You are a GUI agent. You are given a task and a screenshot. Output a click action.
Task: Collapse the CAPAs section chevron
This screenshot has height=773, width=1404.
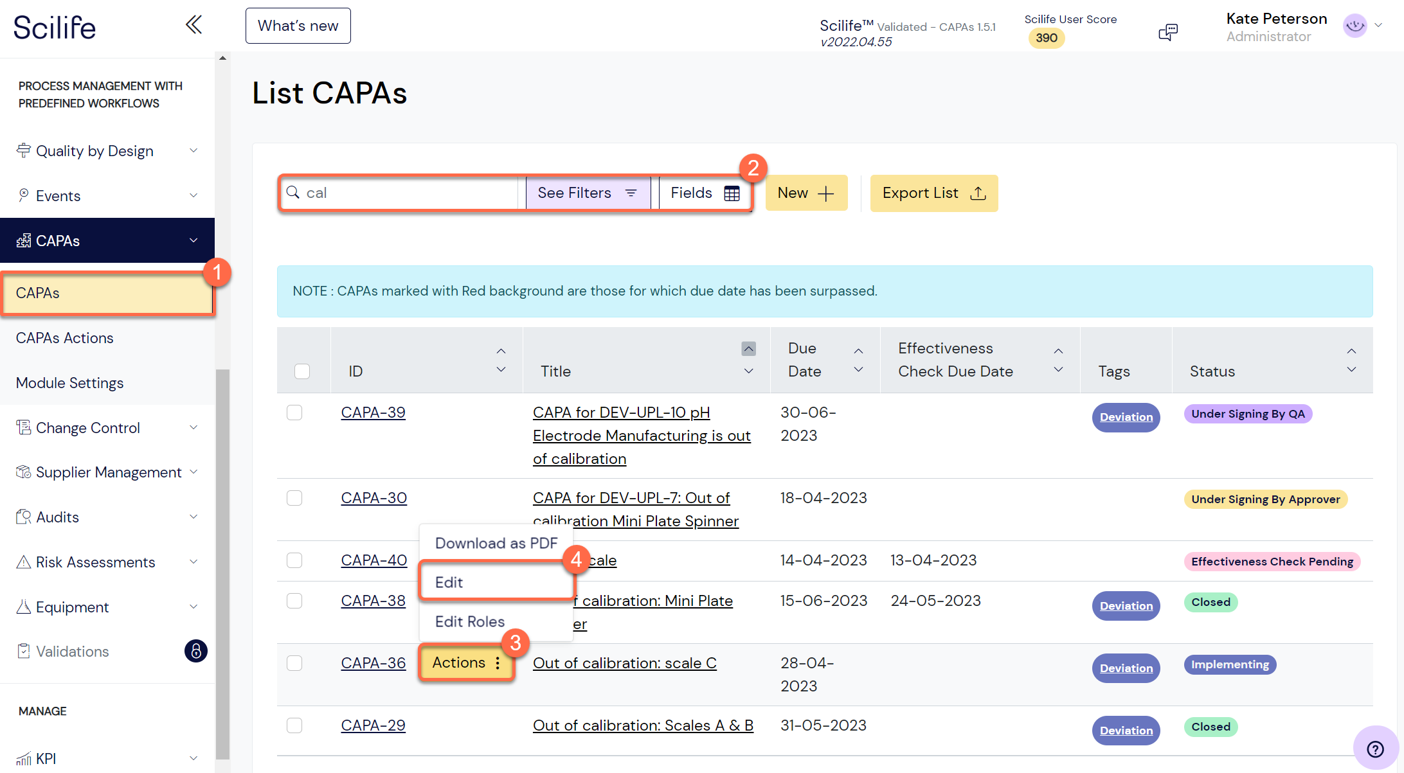pyautogui.click(x=194, y=240)
